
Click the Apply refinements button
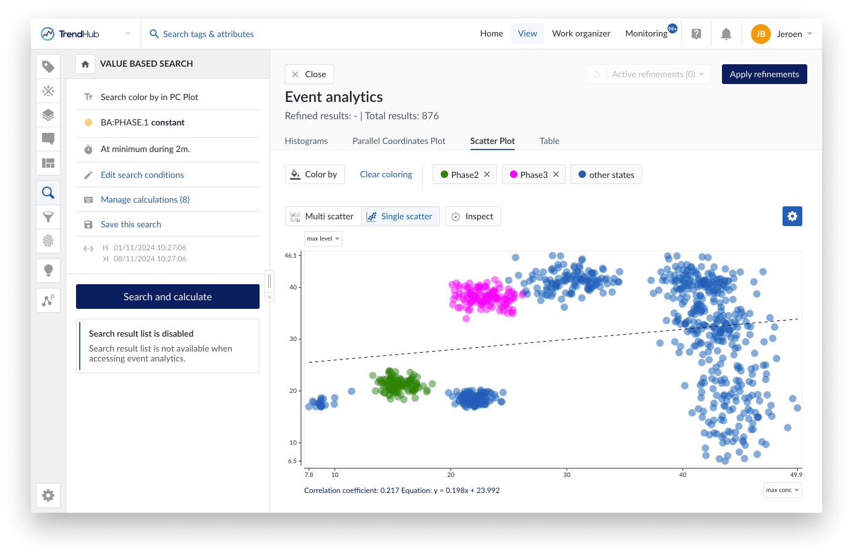[764, 74]
